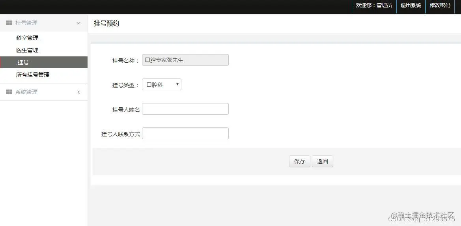
Task: Collapse the 挂号管理 chevron arrow
Action: (x=78, y=23)
